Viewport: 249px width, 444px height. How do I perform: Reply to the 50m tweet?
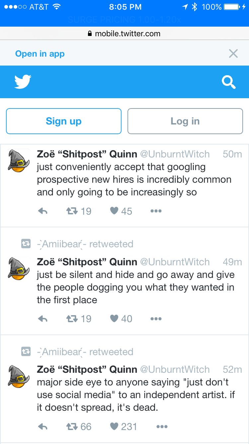click(42, 211)
